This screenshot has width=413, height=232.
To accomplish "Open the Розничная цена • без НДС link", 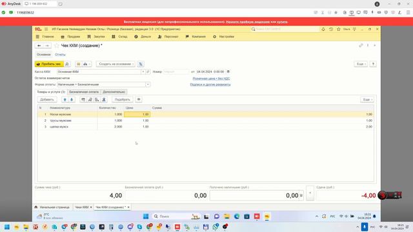I will (211, 79).
